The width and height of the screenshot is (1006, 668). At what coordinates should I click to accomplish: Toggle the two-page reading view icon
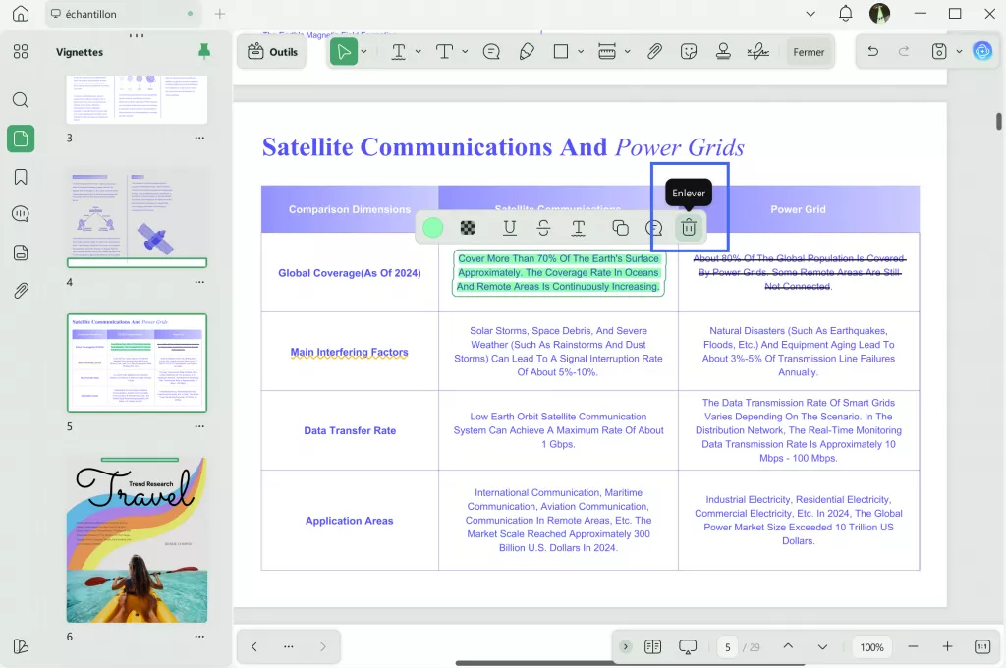pyautogui.click(x=653, y=646)
